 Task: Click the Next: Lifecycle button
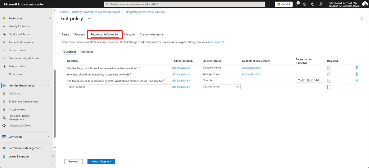coord(101,162)
